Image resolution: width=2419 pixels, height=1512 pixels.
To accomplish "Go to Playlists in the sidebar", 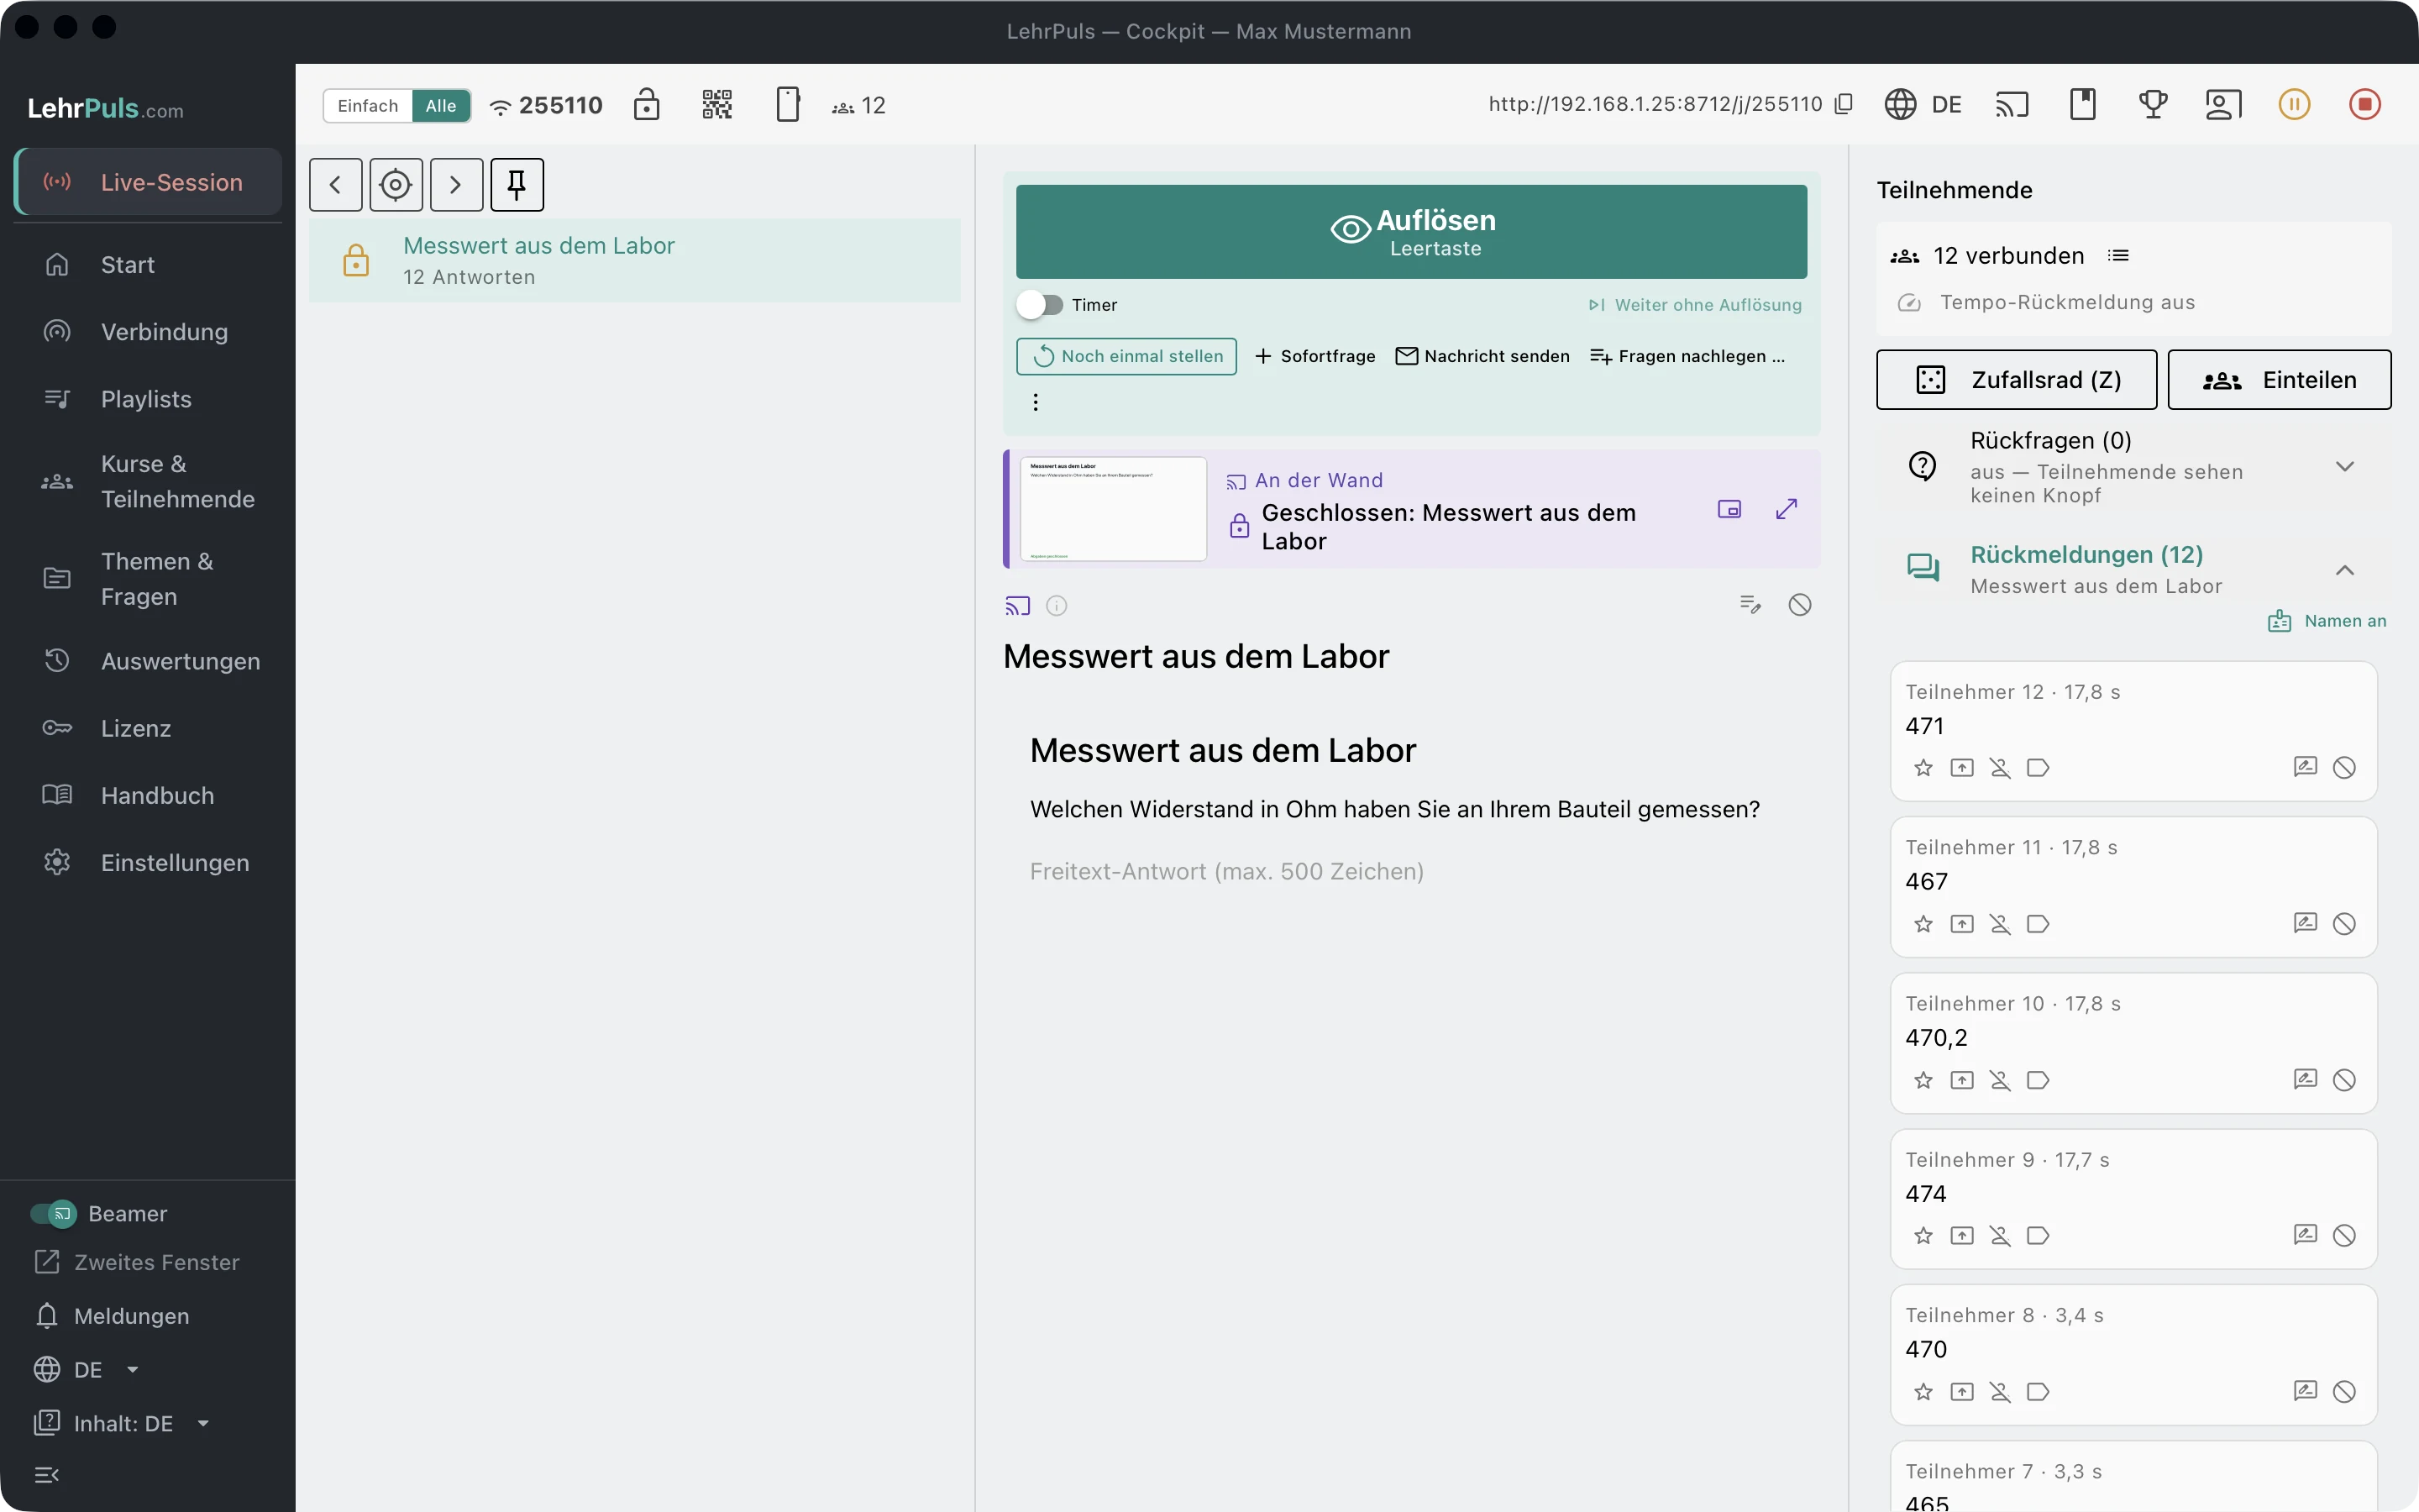I will click(148, 399).
